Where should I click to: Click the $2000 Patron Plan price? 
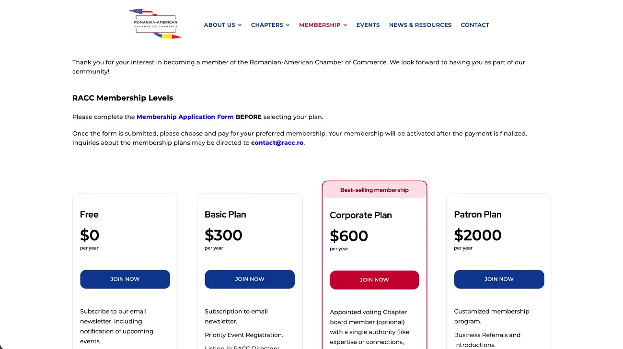pos(477,235)
